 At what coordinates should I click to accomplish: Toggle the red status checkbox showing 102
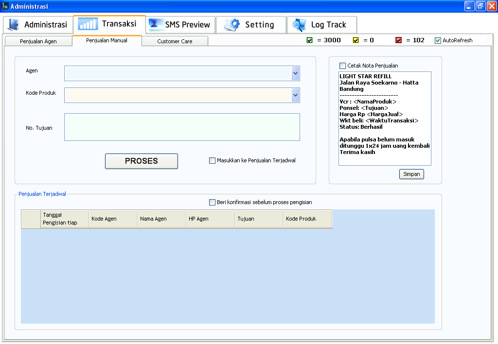(x=399, y=40)
